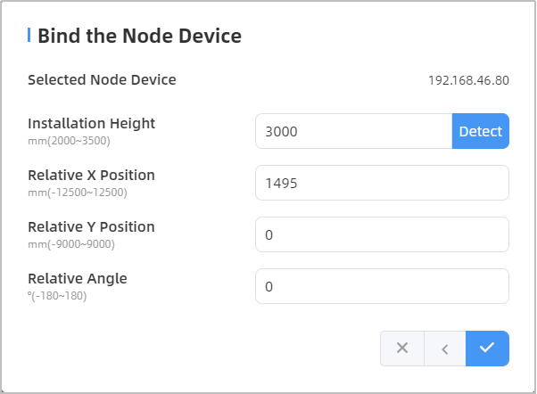Click the 'Relative Angle' label

click(78, 278)
